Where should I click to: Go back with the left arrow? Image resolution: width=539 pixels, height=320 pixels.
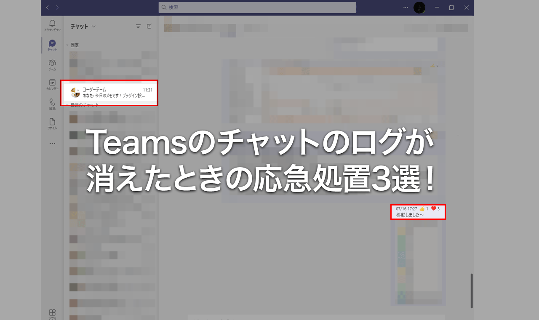point(47,7)
